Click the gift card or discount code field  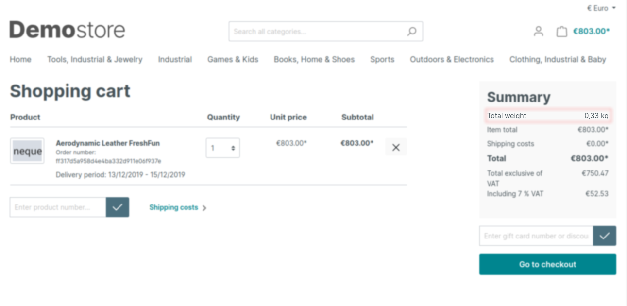[x=536, y=236]
